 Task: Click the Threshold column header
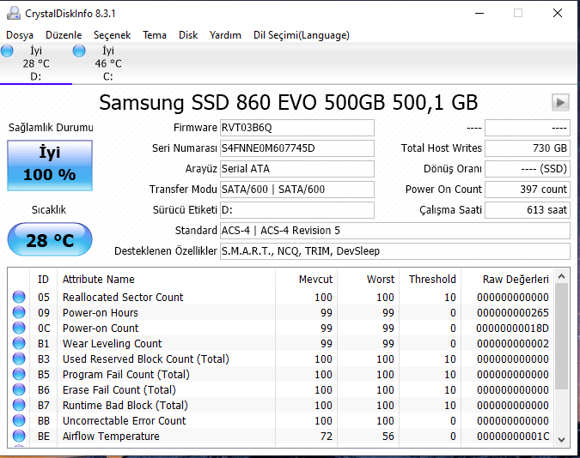tap(430, 280)
